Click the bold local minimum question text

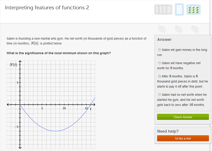coord(59,53)
